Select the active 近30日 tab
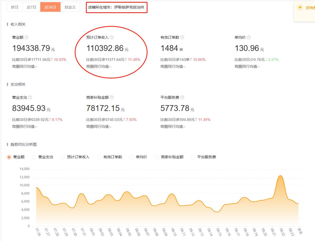The width and height of the screenshot is (315, 241). click(50, 7)
